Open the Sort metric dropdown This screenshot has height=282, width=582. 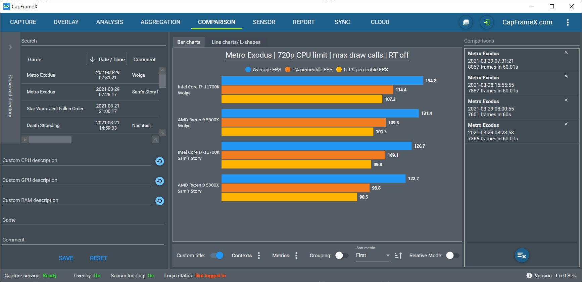coord(373,256)
